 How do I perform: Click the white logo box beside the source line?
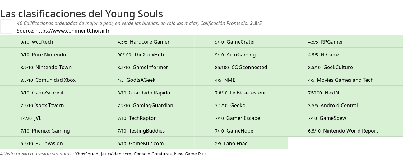[6, 26]
